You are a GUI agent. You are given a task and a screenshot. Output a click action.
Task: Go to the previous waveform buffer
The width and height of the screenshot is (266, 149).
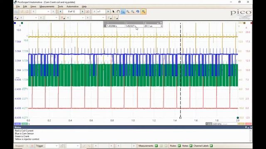[60, 12]
